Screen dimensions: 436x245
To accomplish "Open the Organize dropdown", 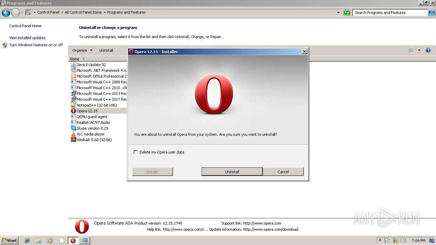I will [82, 50].
